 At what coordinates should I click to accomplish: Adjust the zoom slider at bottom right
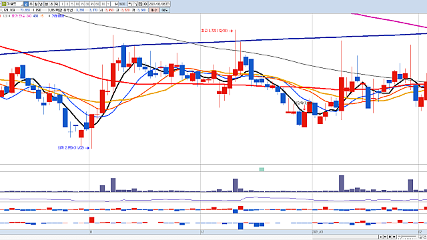tap(407, 237)
